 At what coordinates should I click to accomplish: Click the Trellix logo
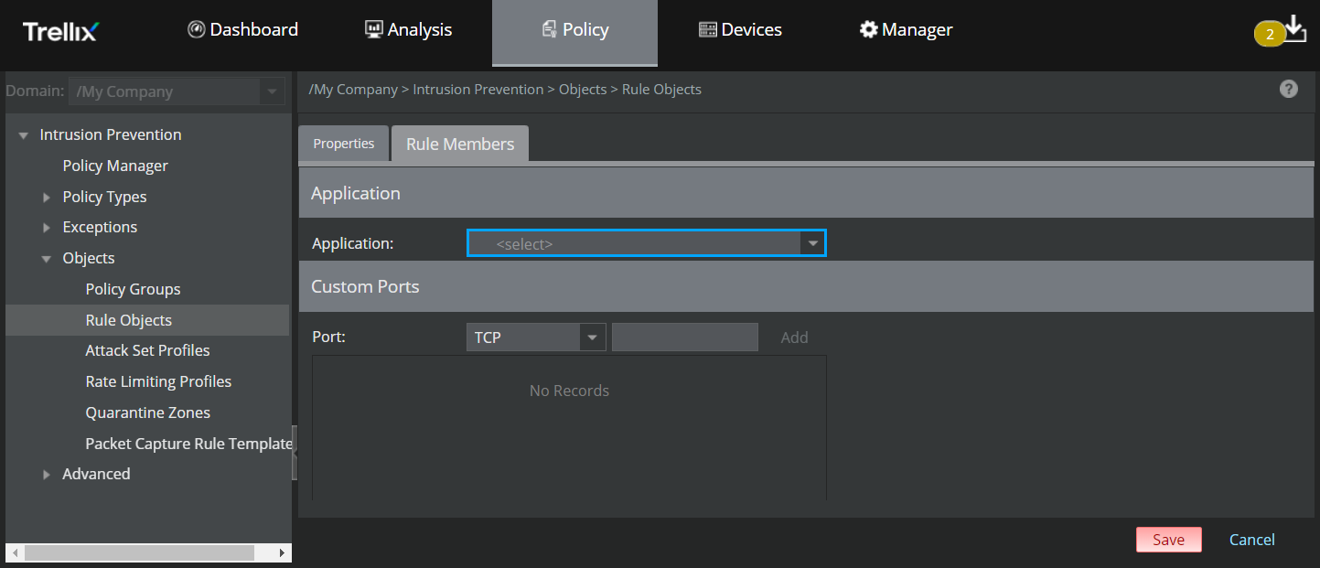click(x=60, y=31)
